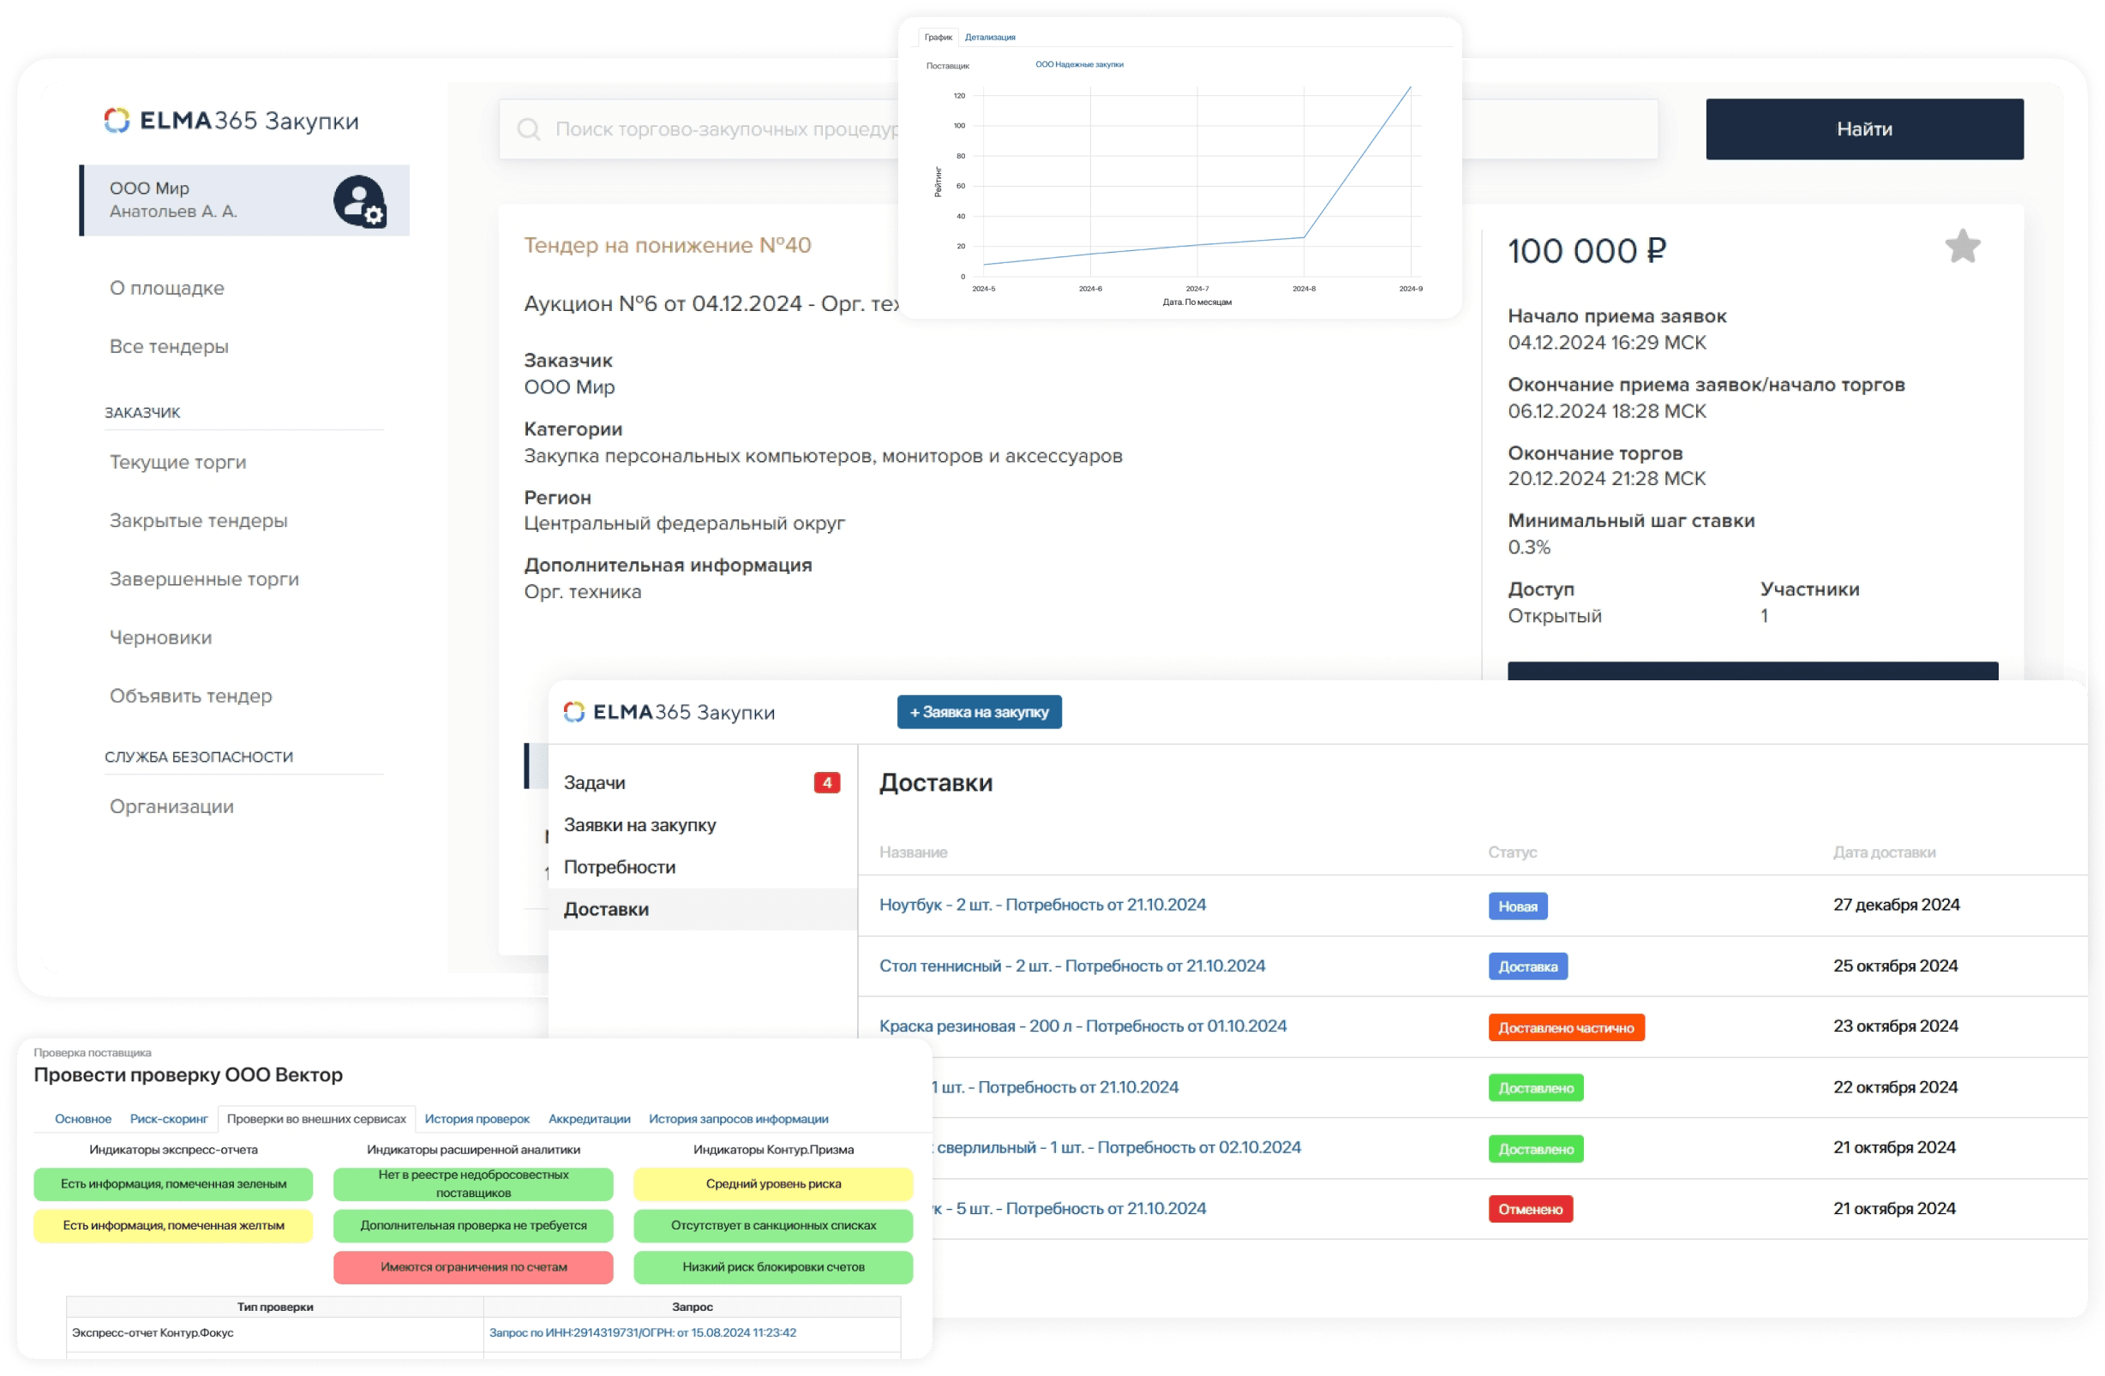The height and width of the screenshot is (1376, 2105).
Task: Click the search magnifier icon
Action: (529, 129)
